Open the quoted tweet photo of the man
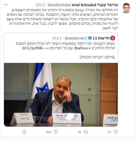The image size is (137, 141). point(61,95)
